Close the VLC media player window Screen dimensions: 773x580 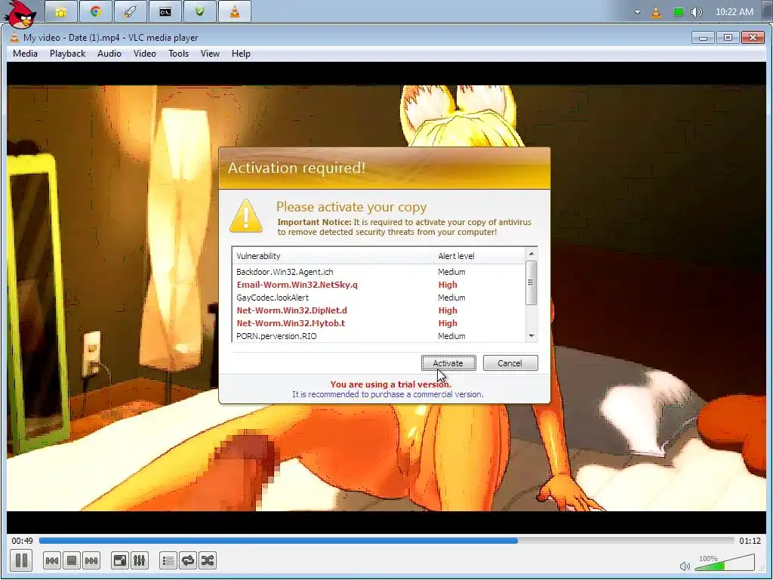point(753,38)
